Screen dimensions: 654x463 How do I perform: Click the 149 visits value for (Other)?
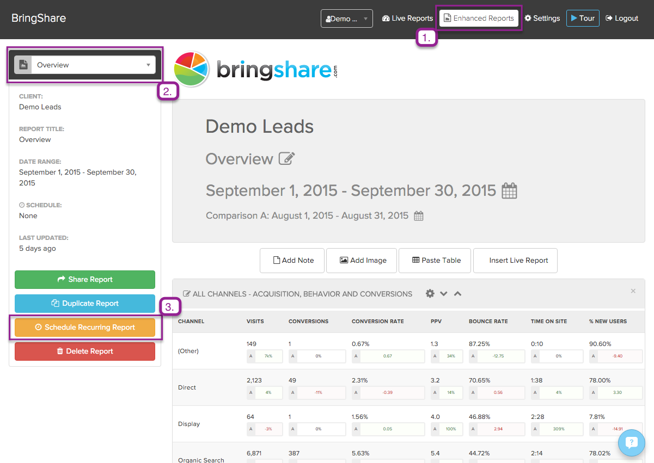pyautogui.click(x=252, y=344)
